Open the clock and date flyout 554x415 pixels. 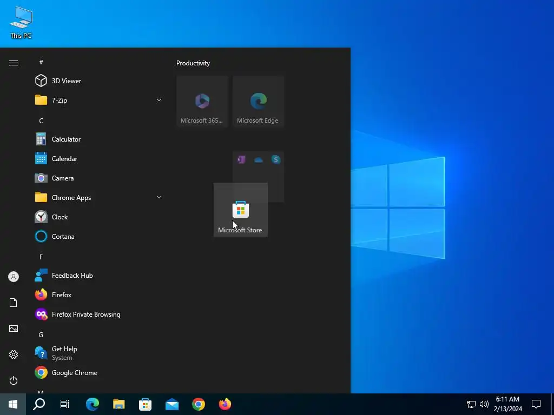pos(507,404)
